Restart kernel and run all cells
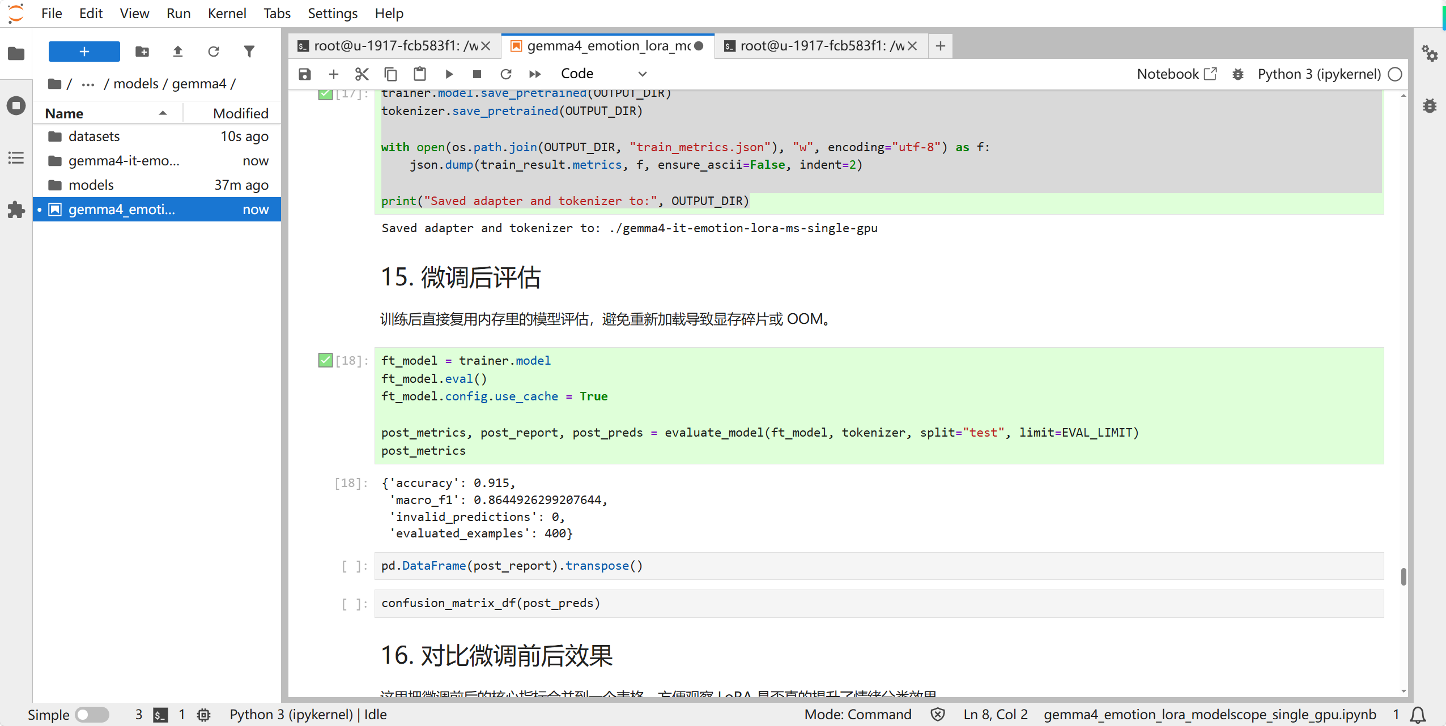This screenshot has height=726, width=1446. [x=535, y=74]
